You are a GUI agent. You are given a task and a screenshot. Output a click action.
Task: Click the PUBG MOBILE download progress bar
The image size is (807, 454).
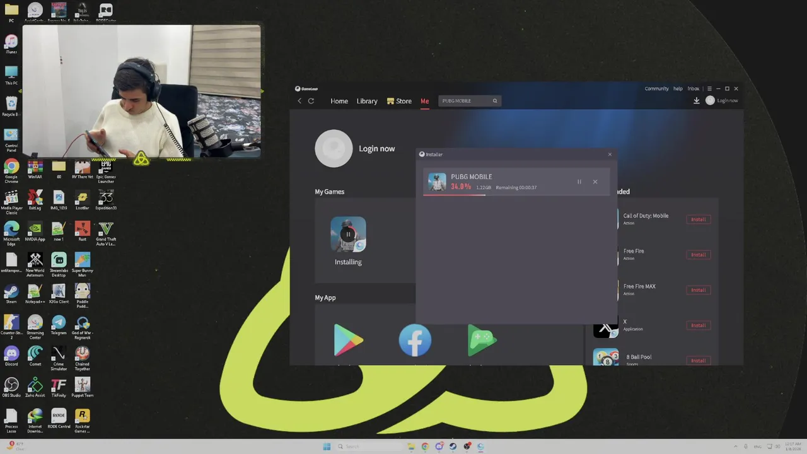[x=516, y=195]
